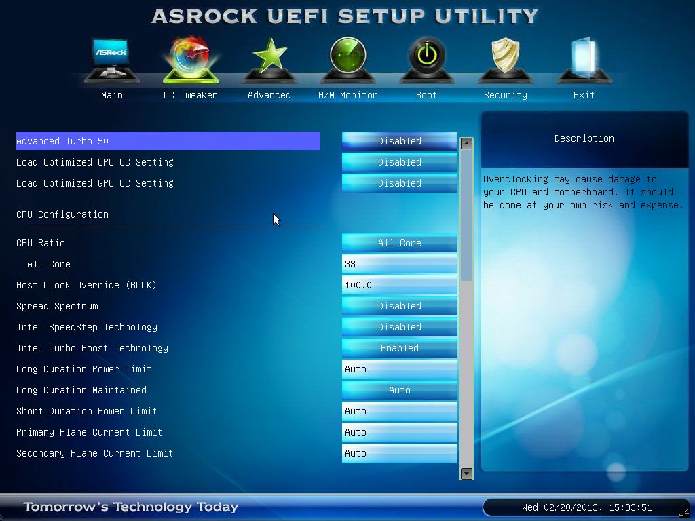
Task: Open the Advanced green star icon
Action: 269,60
